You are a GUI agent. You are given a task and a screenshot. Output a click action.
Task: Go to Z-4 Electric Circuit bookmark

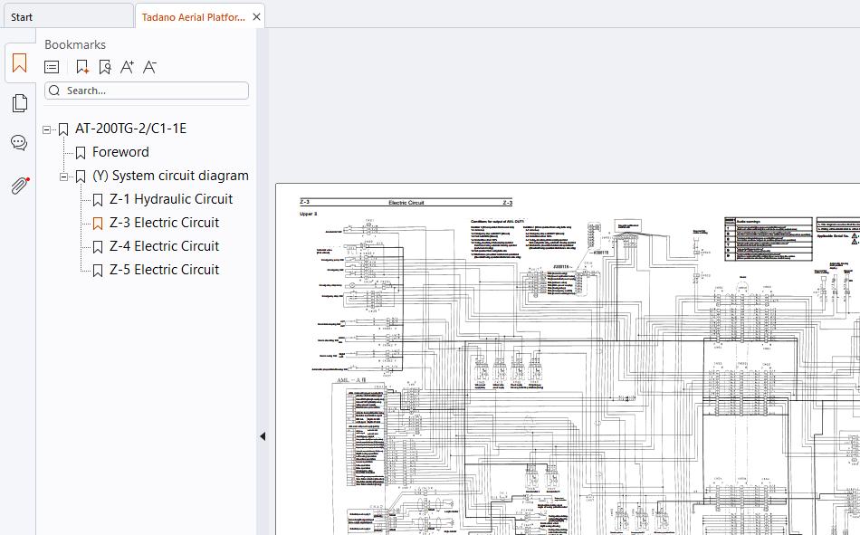click(164, 246)
